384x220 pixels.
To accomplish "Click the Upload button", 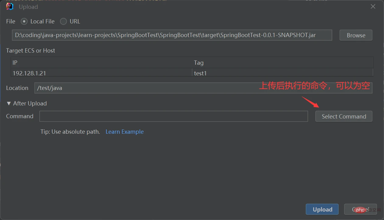I will click(x=322, y=209).
